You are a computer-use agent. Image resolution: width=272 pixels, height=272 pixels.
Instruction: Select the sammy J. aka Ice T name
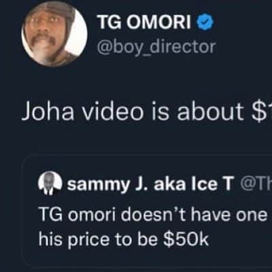click(x=150, y=184)
